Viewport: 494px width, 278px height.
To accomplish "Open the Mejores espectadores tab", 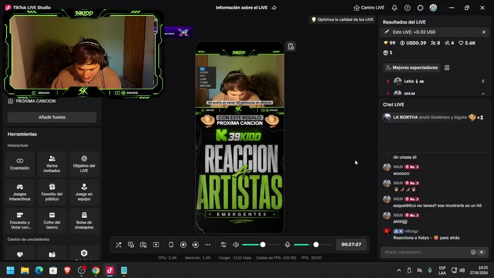I will tap(411, 68).
